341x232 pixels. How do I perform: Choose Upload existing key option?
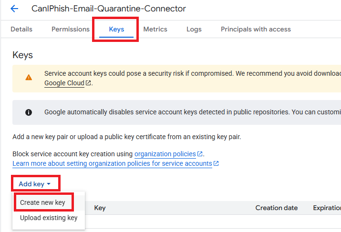pos(49,218)
